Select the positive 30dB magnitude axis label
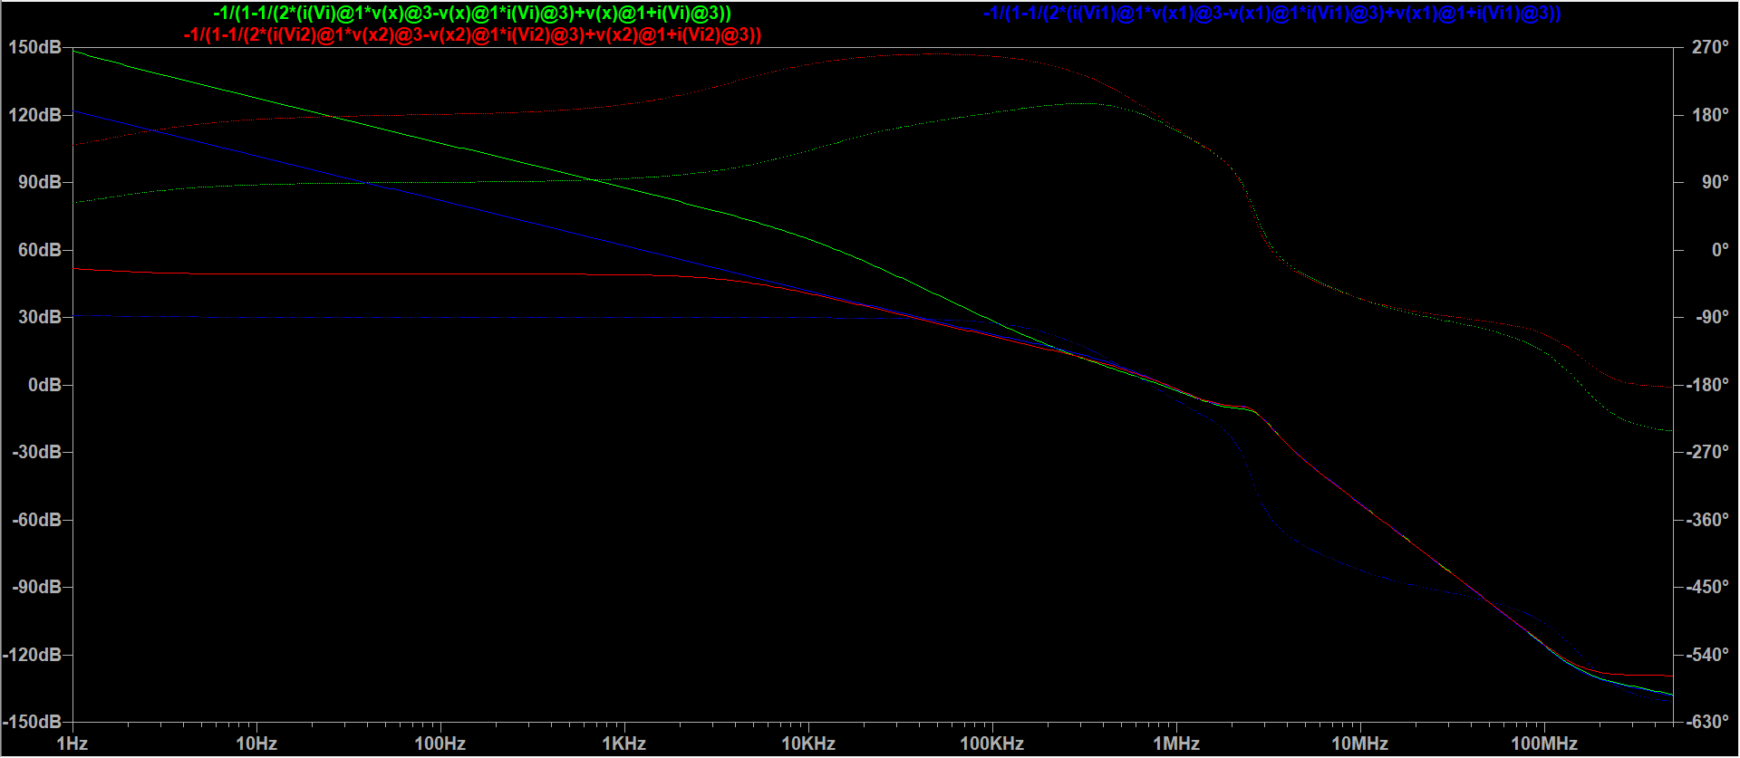The width and height of the screenshot is (1740, 758). click(40, 317)
